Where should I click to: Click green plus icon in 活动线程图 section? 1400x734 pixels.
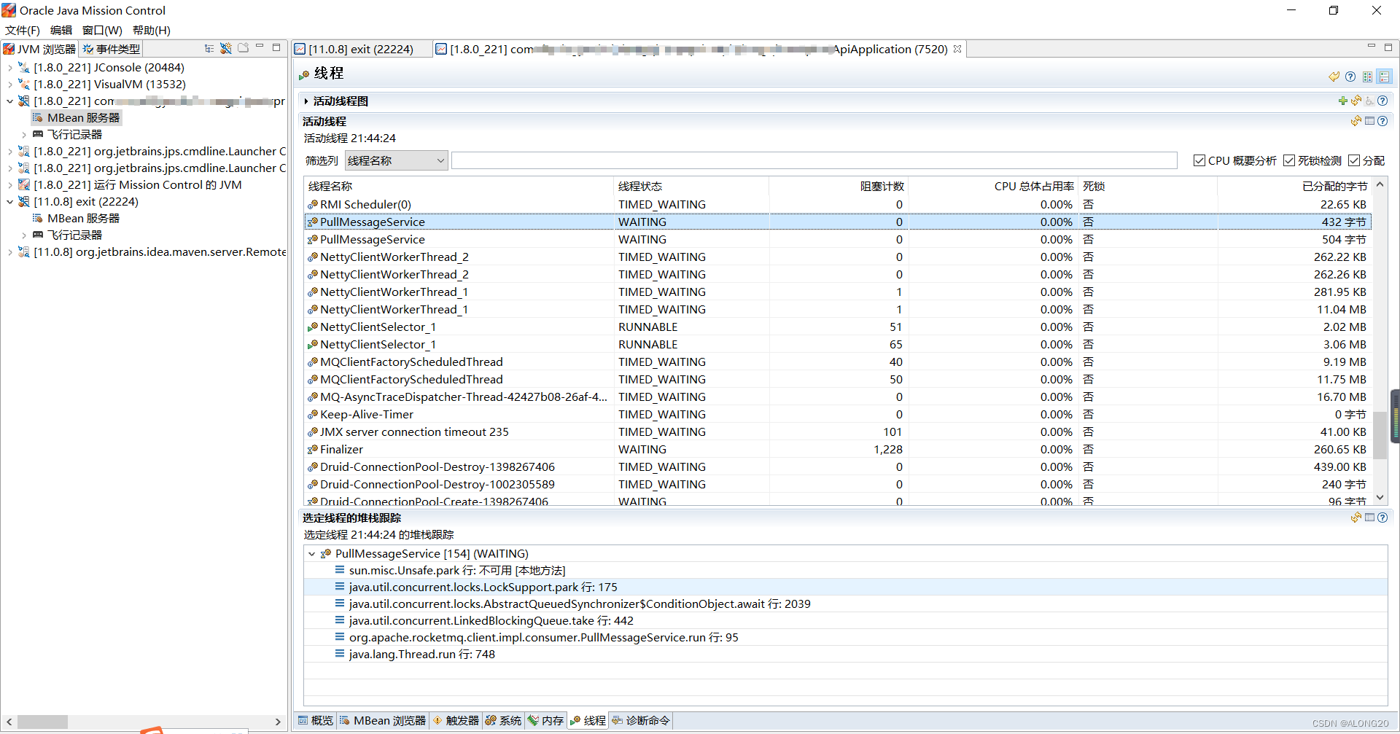click(x=1343, y=101)
